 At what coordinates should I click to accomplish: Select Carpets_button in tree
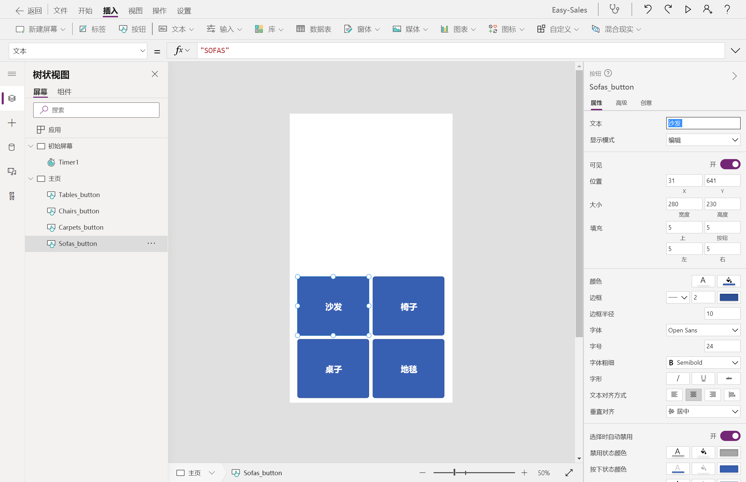(81, 227)
